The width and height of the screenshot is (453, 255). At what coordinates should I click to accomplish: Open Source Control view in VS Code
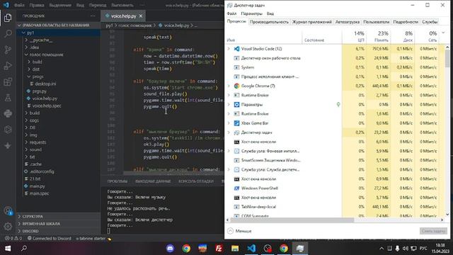[x=8, y=50]
